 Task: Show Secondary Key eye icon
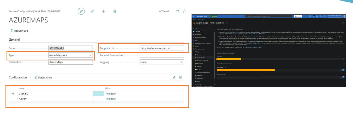click(341, 77)
